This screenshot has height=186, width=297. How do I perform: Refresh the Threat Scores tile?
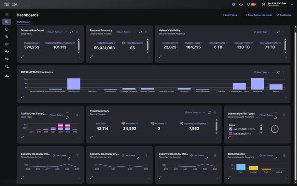pyautogui.click(x=276, y=158)
